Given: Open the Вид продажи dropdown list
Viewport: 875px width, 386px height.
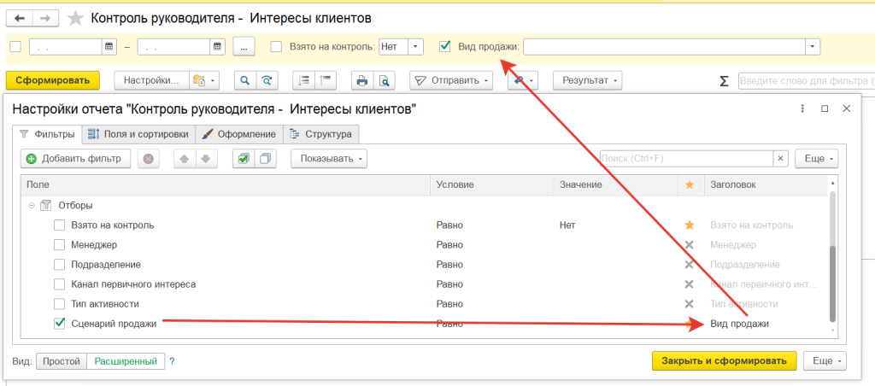Looking at the screenshot, I should (812, 47).
